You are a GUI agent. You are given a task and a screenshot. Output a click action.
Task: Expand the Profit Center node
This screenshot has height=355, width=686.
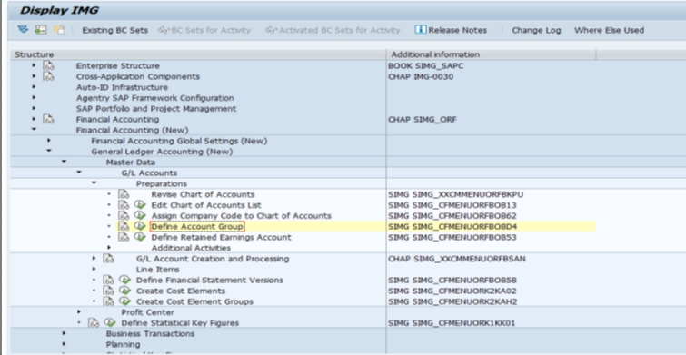(79, 311)
